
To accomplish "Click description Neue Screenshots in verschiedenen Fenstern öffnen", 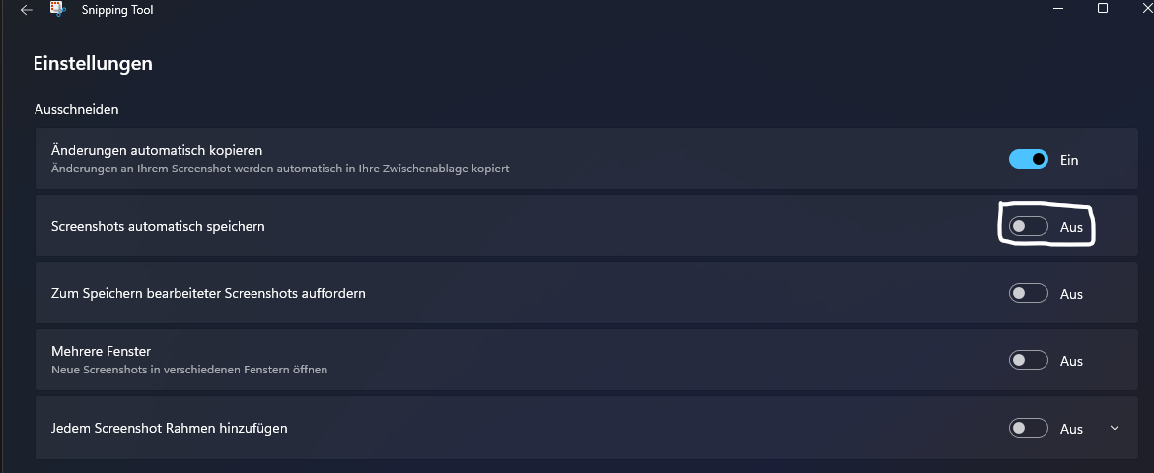I will (x=189, y=370).
